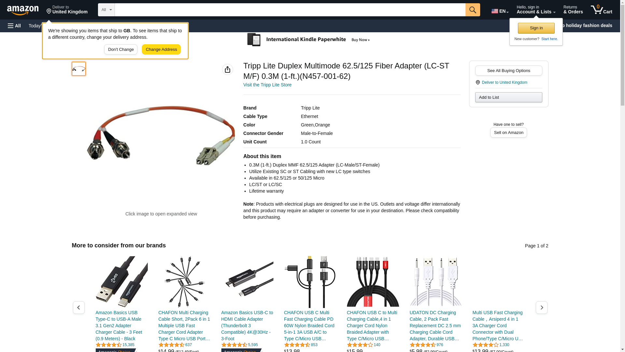
Task: Click See All Buying Options
Action: point(508,71)
